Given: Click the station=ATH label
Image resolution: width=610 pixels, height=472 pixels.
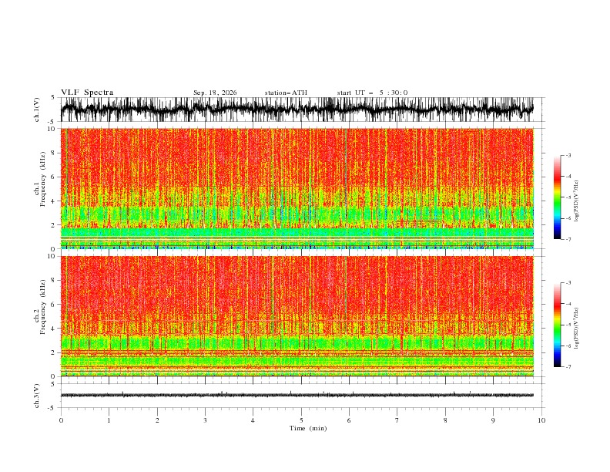Looking at the screenshot, I should coord(286,93).
